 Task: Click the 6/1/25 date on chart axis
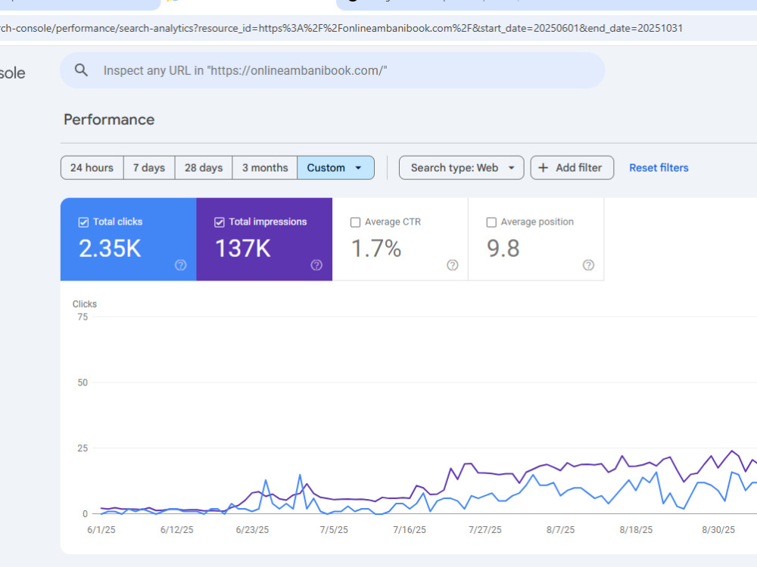[101, 530]
